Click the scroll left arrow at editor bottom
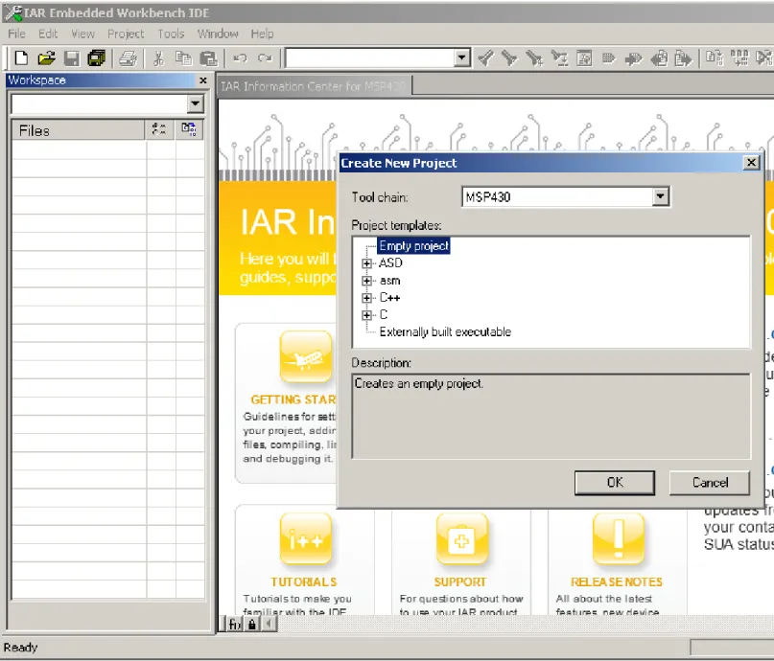Screen dimensions: 774x661 point(269,625)
